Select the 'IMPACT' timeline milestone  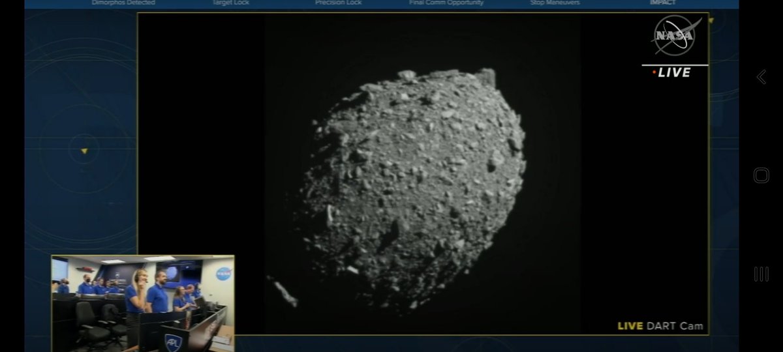tap(662, 3)
